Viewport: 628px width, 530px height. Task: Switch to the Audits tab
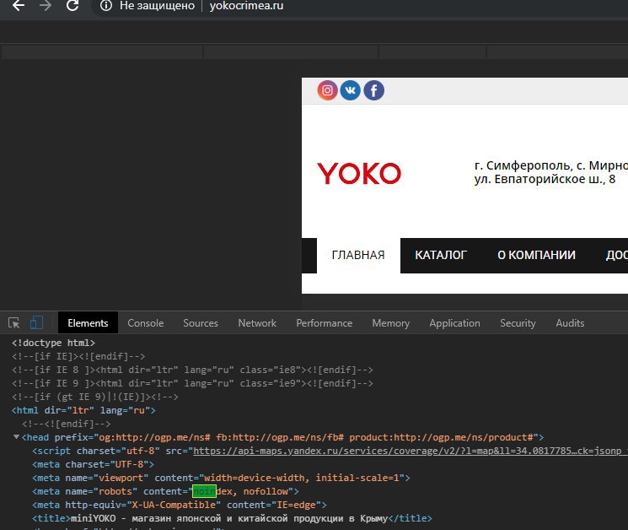pos(570,323)
